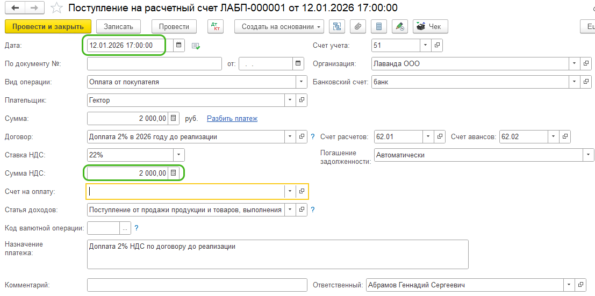The height and width of the screenshot is (296, 595).
Task: Open calculator for Сумма field
Action: (x=173, y=118)
